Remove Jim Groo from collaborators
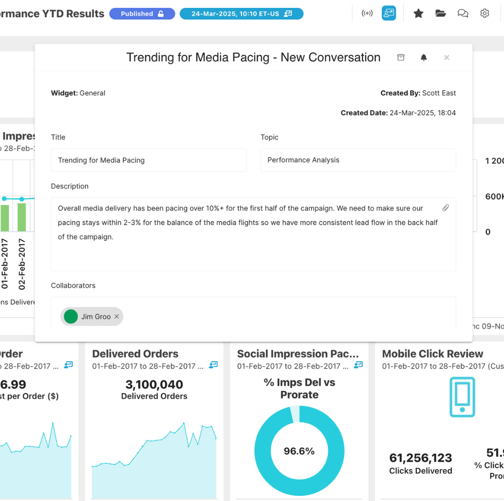 (117, 316)
